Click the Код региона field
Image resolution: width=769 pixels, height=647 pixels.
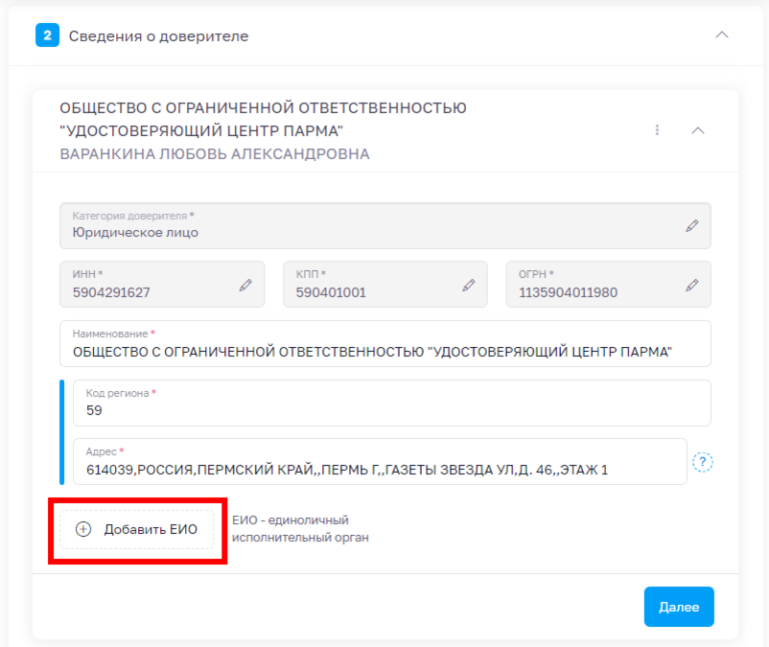(x=384, y=403)
